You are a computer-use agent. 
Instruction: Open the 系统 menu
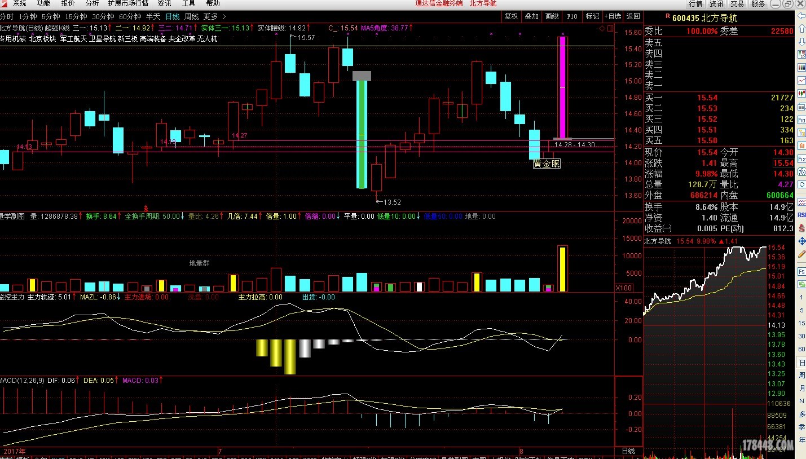point(20,3)
